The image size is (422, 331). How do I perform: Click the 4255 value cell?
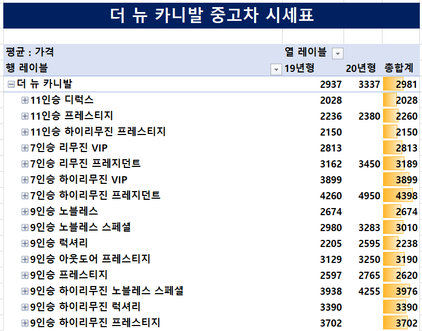click(369, 291)
